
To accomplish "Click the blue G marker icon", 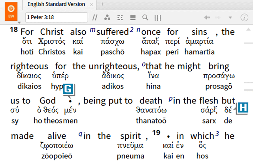I will 68,89.
